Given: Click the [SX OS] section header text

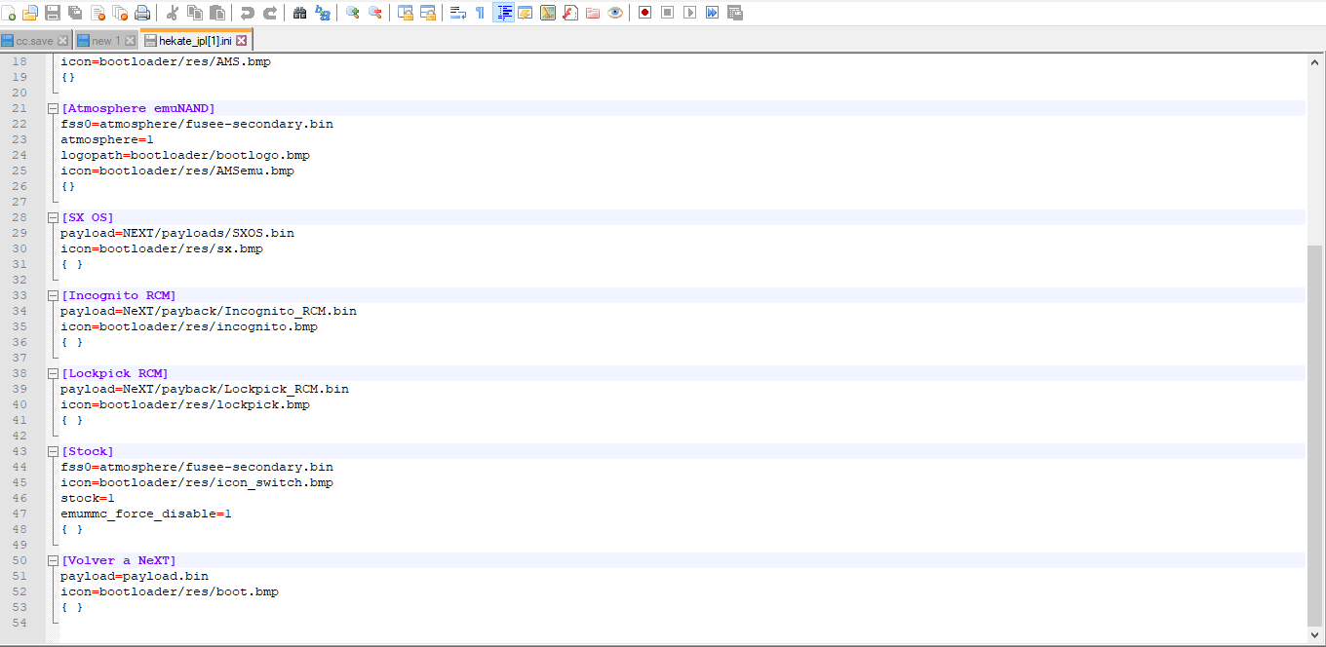Looking at the screenshot, I should 88,218.
